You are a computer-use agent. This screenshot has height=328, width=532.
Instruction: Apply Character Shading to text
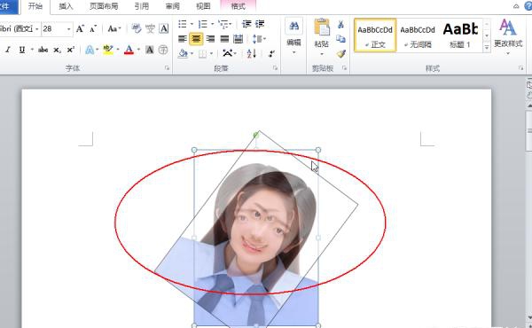coord(149,50)
